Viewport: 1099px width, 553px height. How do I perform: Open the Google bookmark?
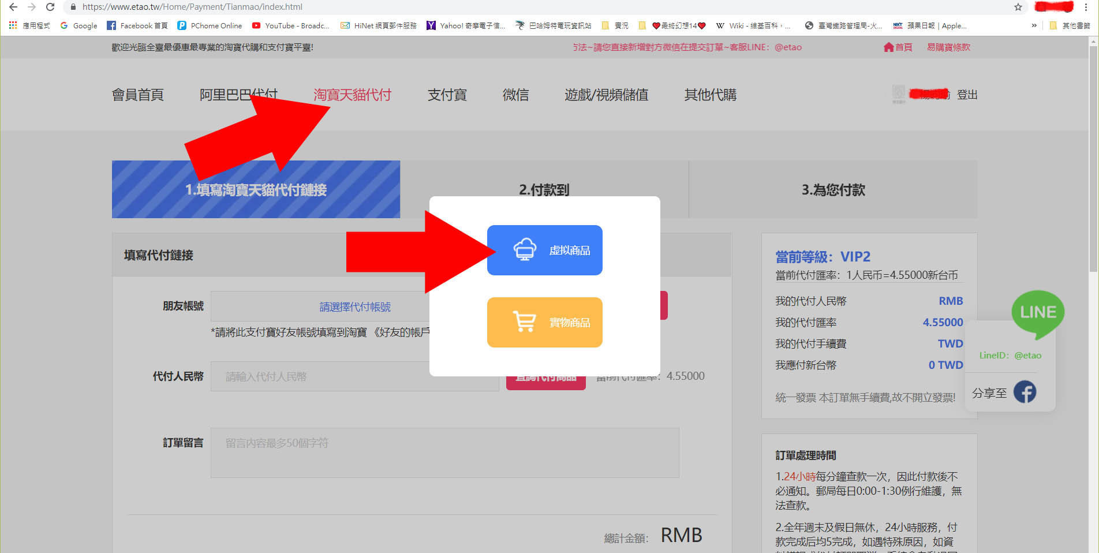pyautogui.click(x=78, y=25)
